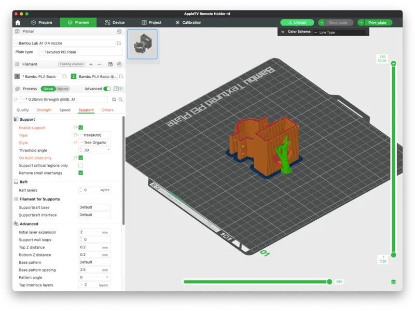Reset support Style to default
Viewport: 415px width, 311px height.
click(x=75, y=143)
